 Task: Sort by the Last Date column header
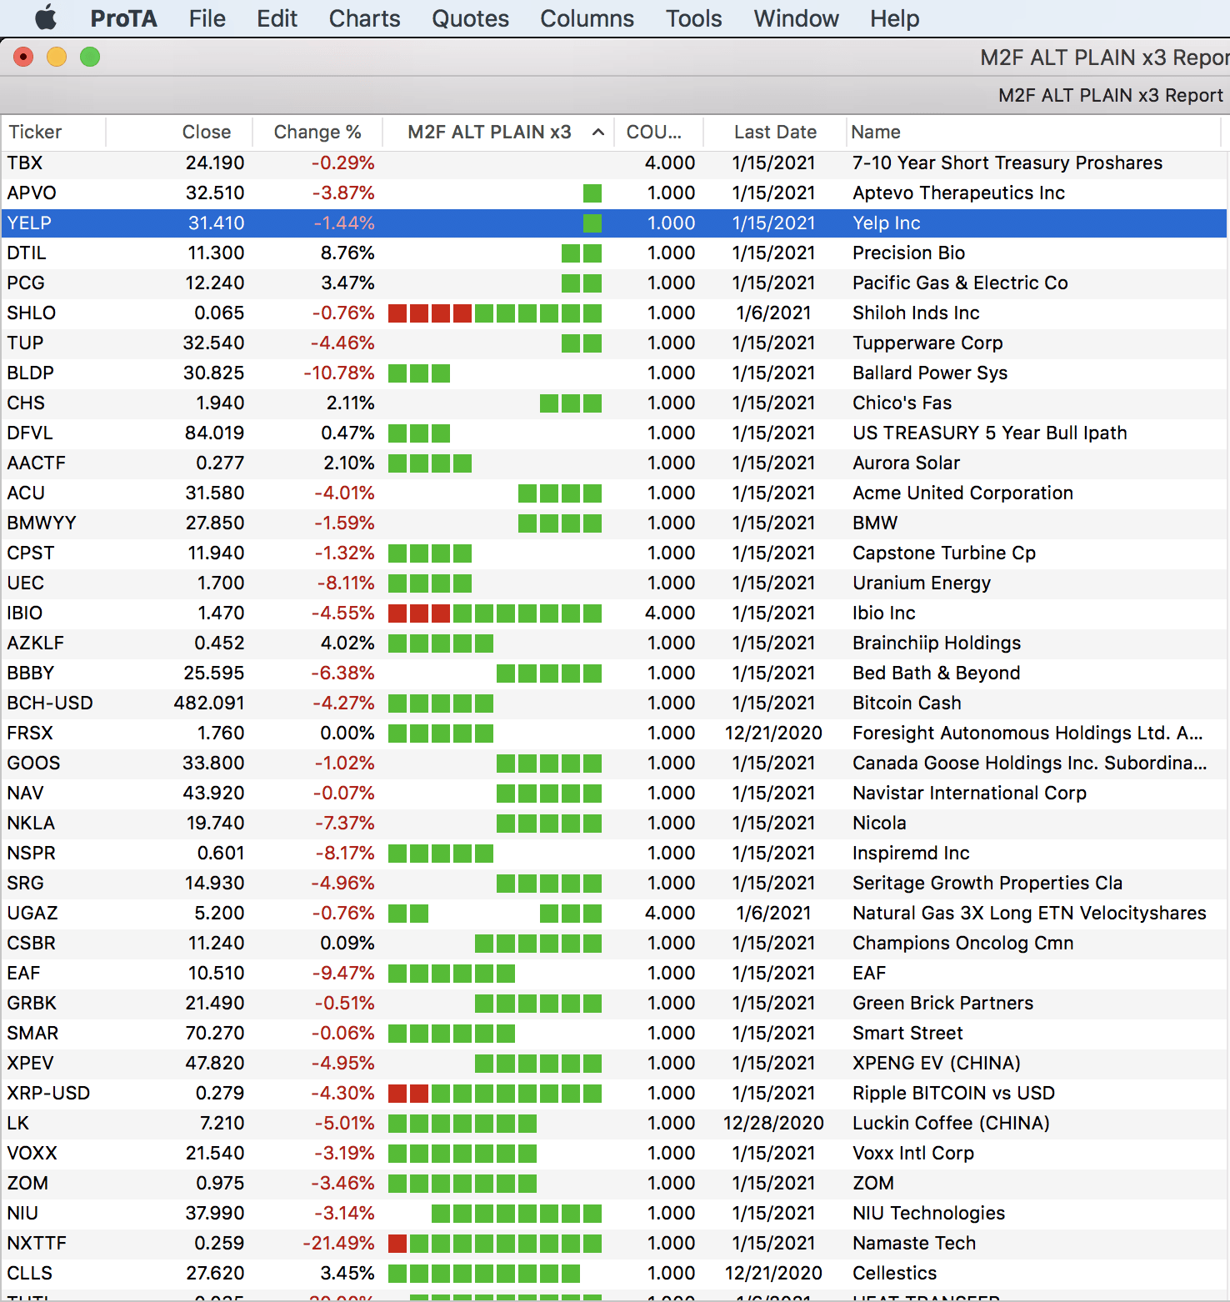click(x=775, y=132)
